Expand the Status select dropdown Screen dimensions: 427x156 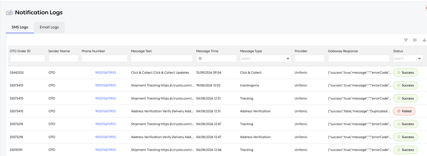tap(408, 59)
